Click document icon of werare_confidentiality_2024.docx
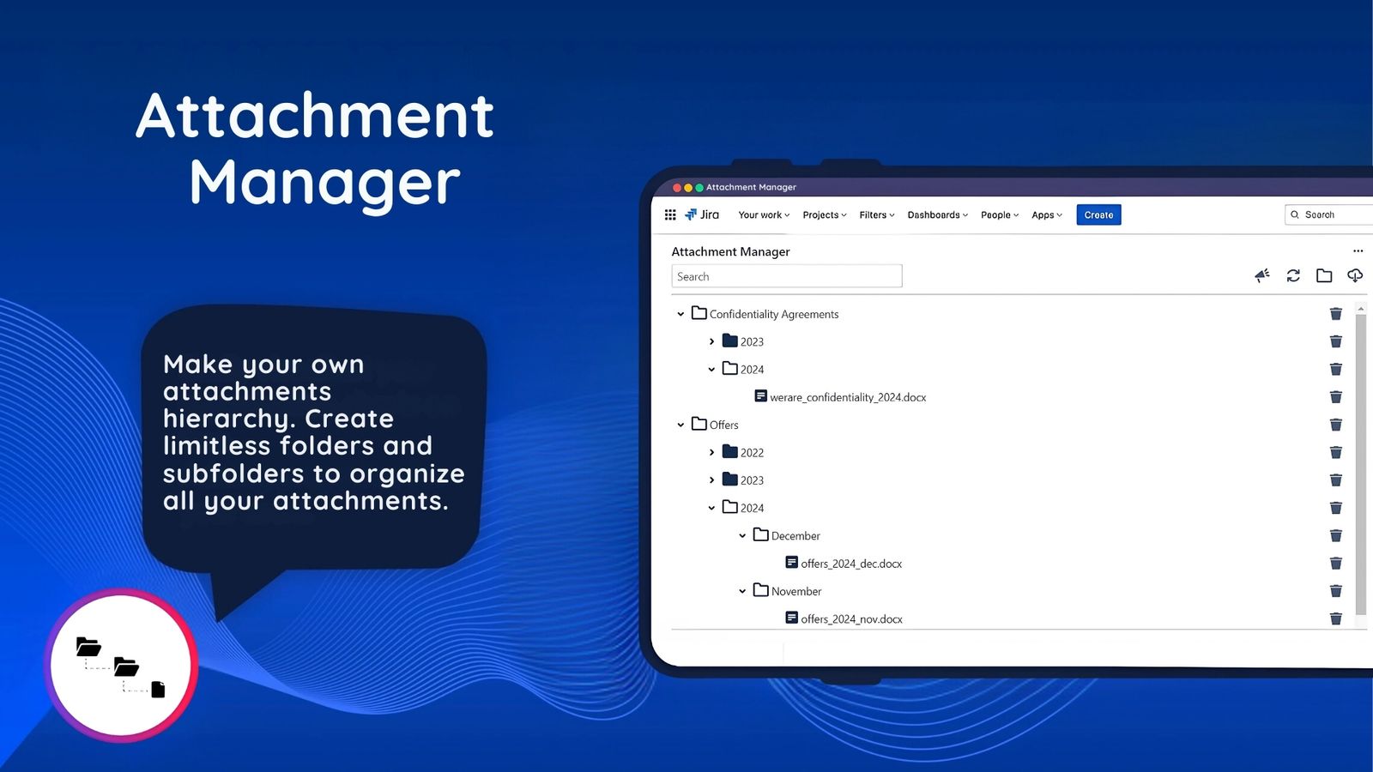 click(761, 396)
